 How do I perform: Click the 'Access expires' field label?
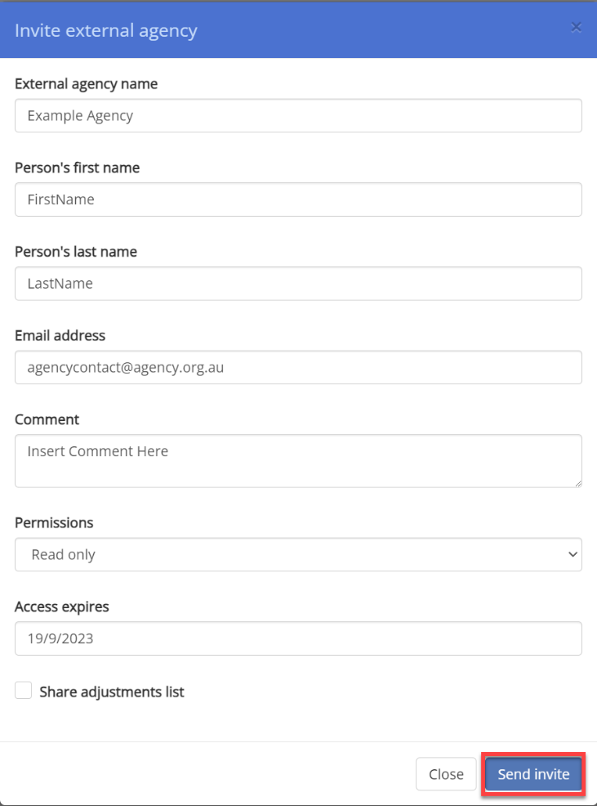[x=61, y=607]
